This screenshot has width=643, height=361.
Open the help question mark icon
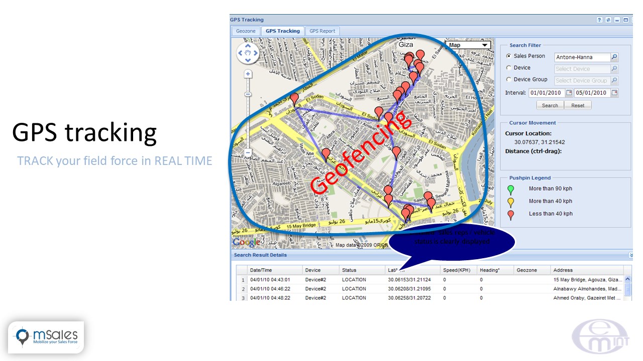pyautogui.click(x=599, y=20)
